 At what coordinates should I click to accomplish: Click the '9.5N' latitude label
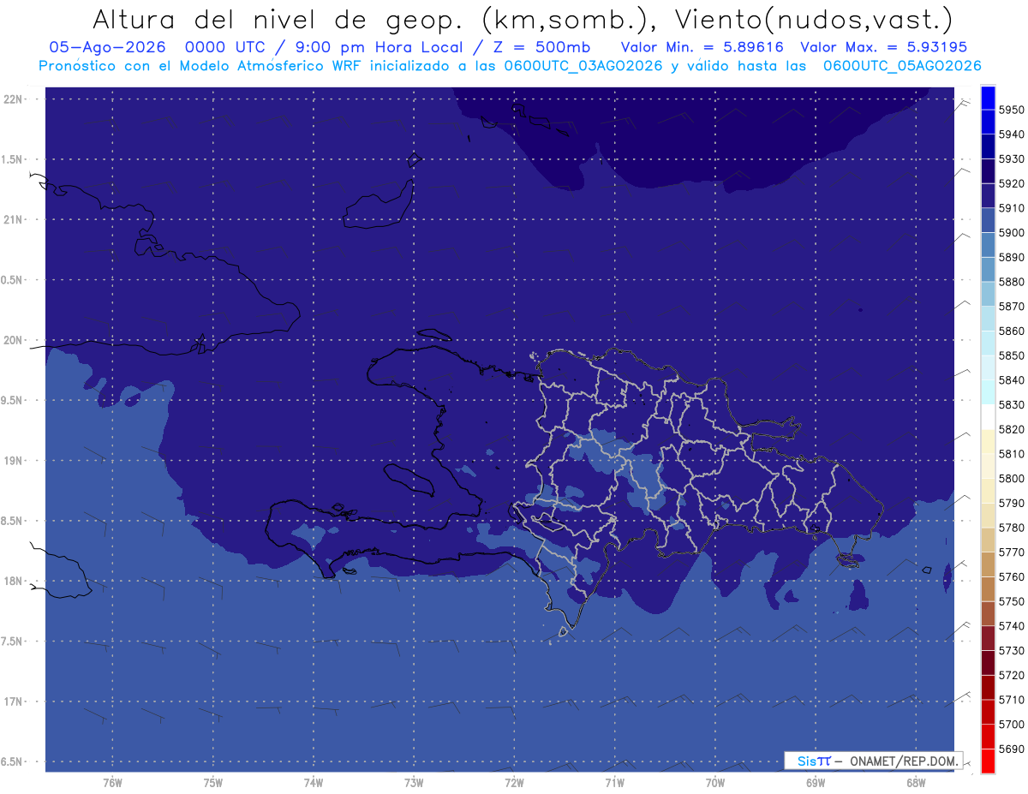[x=13, y=400]
